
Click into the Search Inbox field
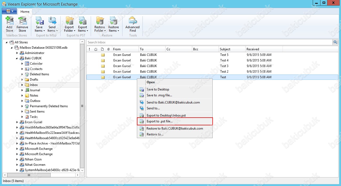209,42
